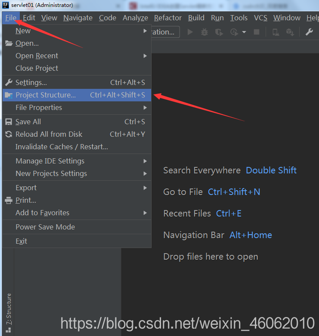Open the Refactor menu
319x336 pixels.
[168, 18]
